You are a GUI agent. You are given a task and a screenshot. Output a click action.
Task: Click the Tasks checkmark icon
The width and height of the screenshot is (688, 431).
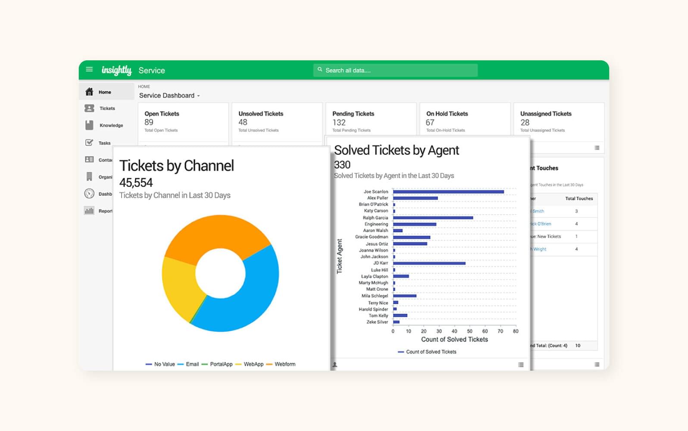coord(89,142)
